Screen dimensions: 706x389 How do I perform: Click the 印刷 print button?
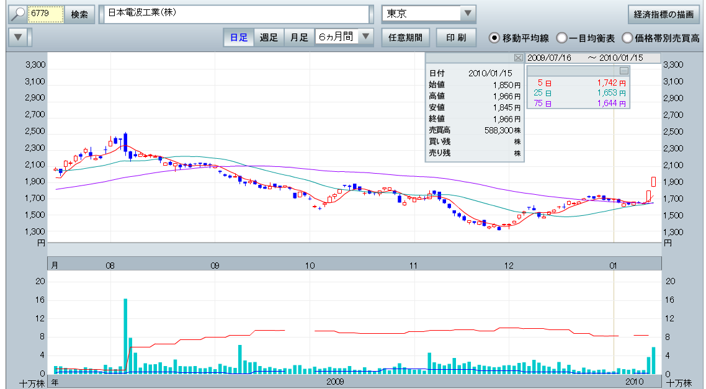tap(456, 37)
